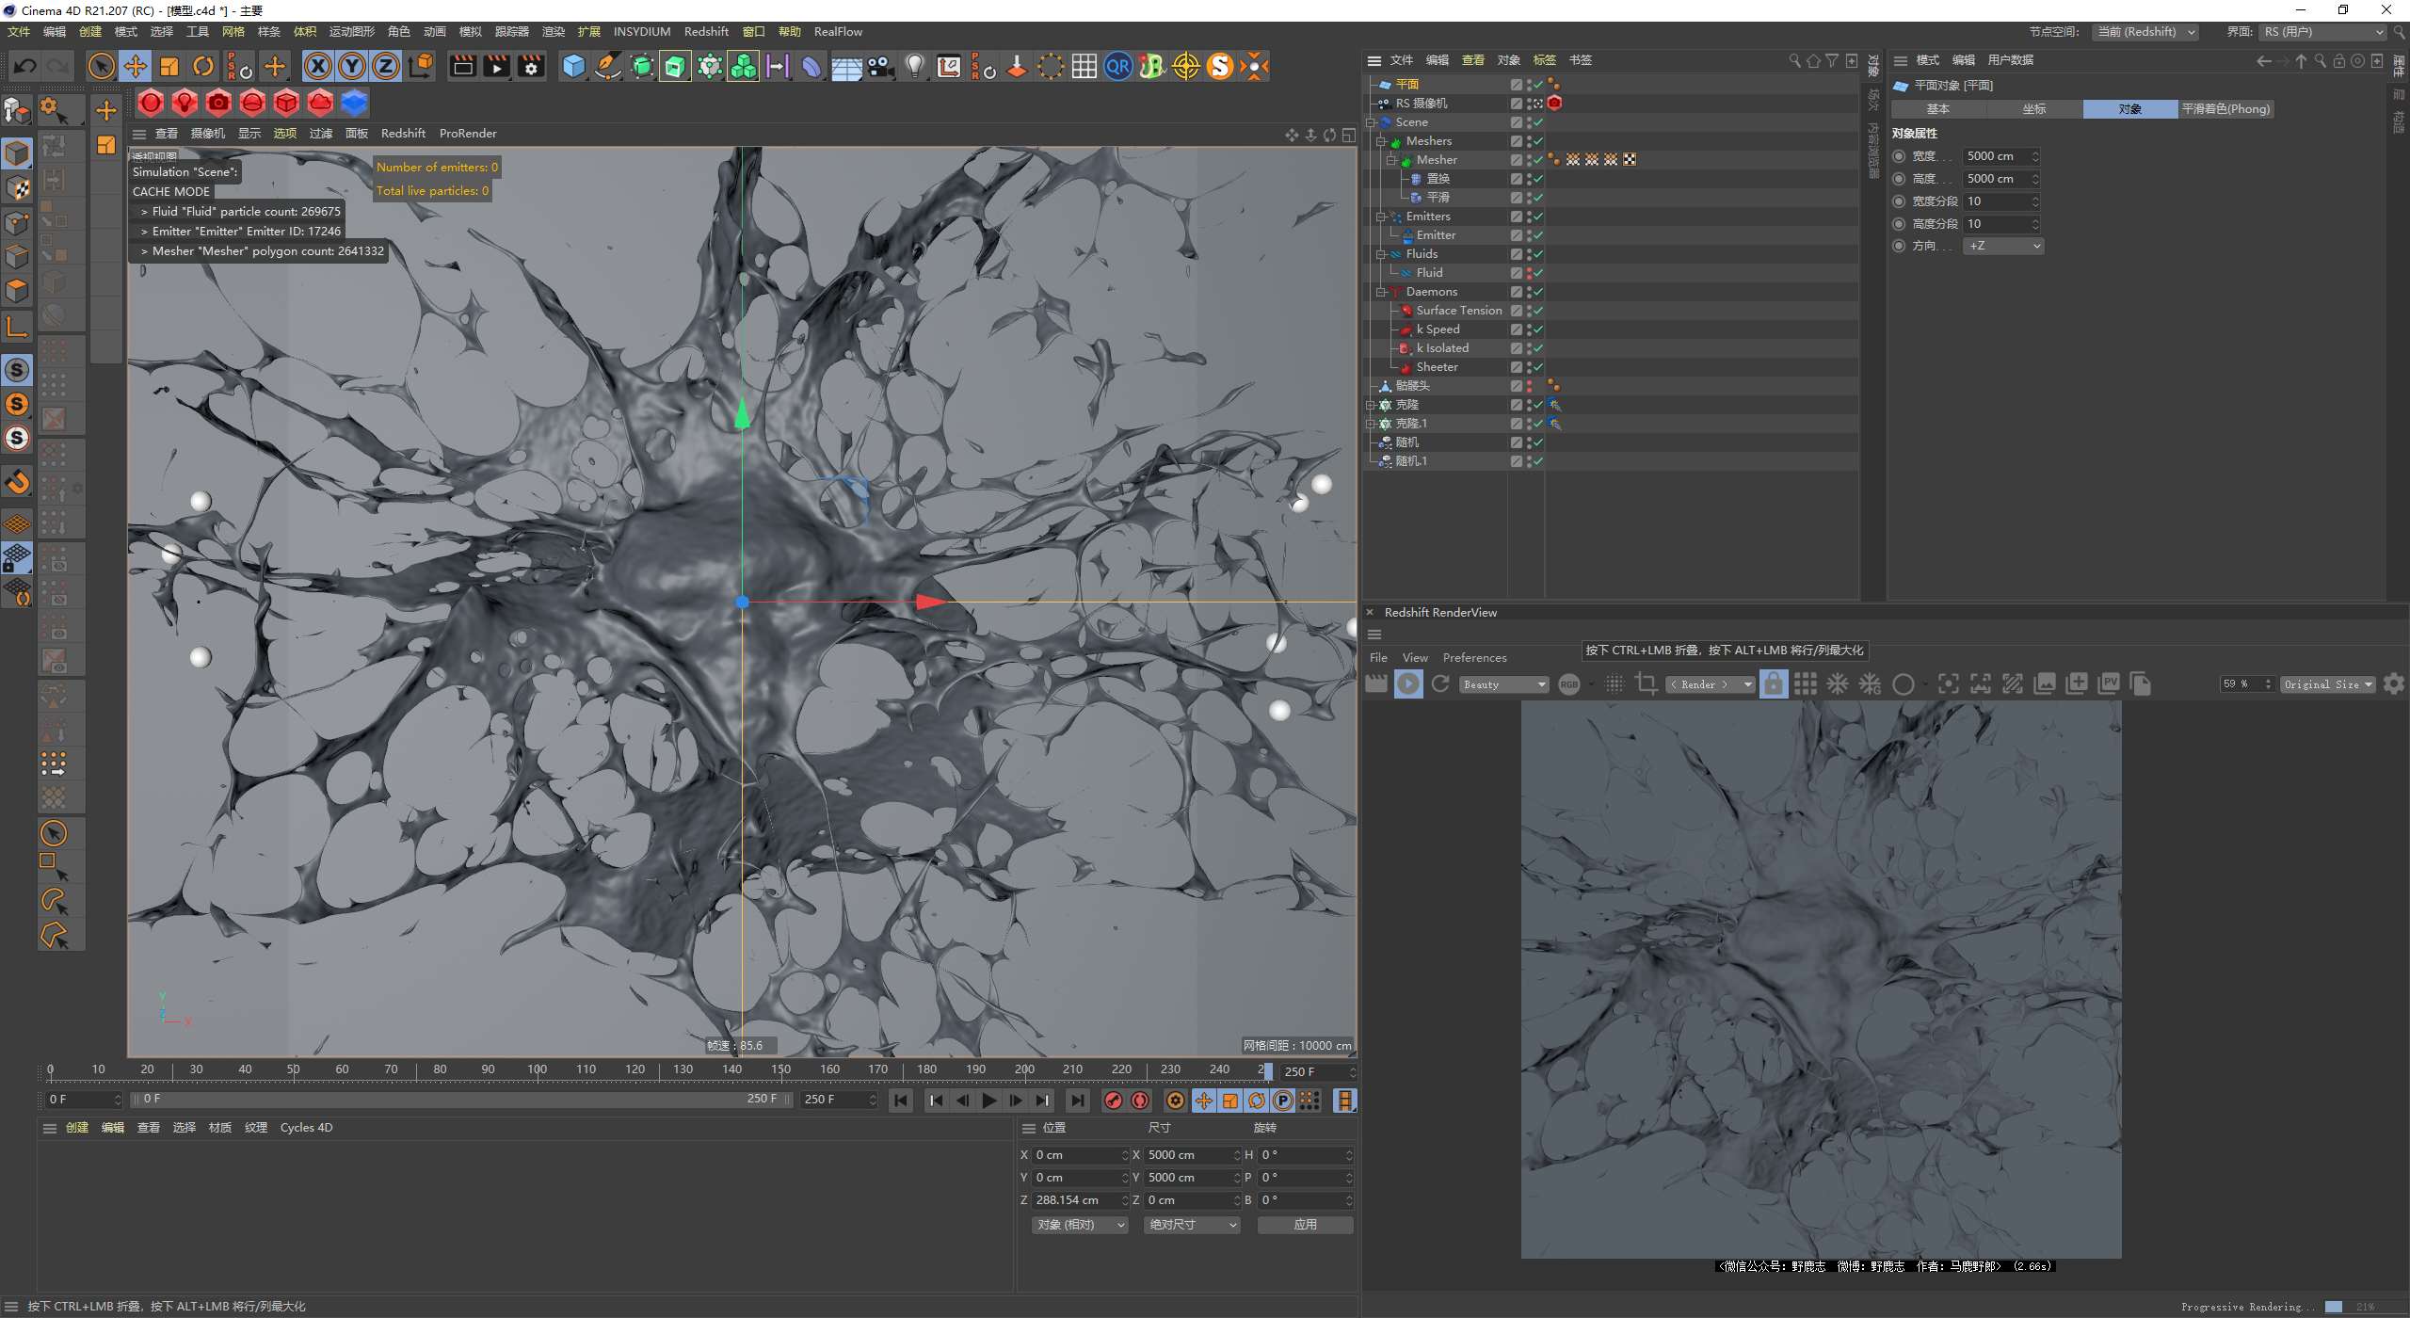Toggle enable checkmark for Emitter object
Viewport: 2410px width, 1318px height.
pyautogui.click(x=1537, y=235)
